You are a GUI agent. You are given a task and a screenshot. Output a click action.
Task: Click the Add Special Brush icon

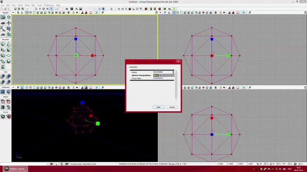(3, 92)
